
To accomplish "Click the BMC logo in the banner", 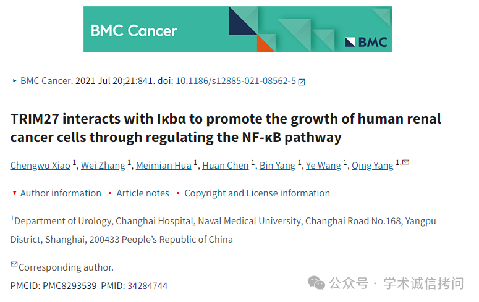I will [367, 42].
